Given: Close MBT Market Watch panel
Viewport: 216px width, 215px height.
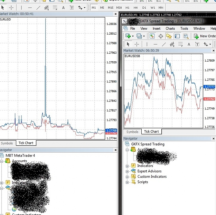Looking at the screenshot, I should click(115, 14).
